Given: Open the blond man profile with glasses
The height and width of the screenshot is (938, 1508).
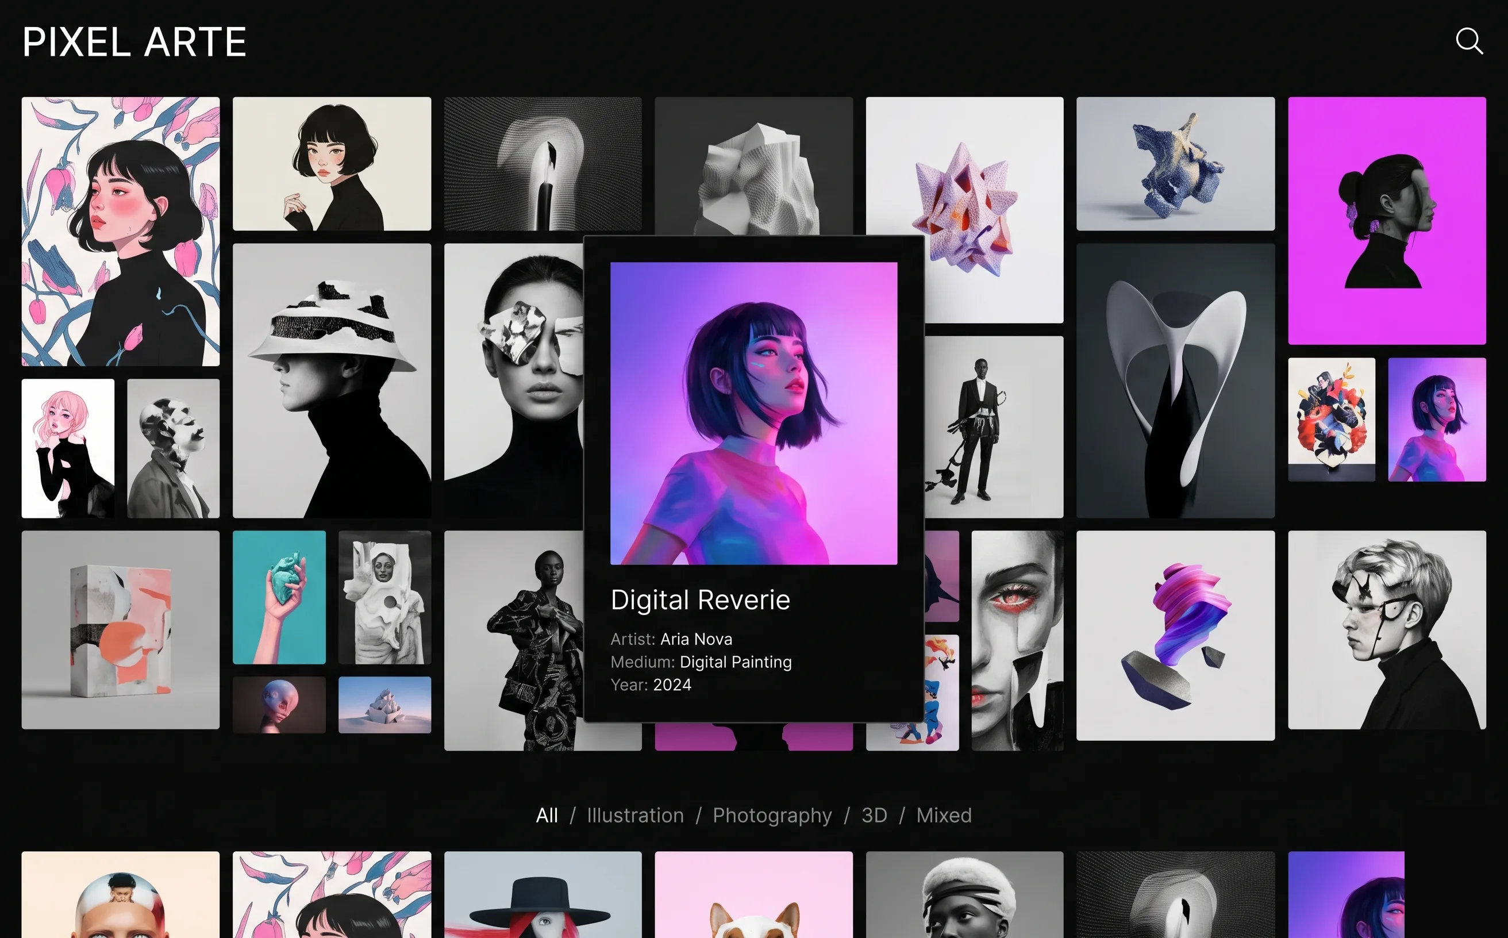Looking at the screenshot, I should (x=1387, y=630).
